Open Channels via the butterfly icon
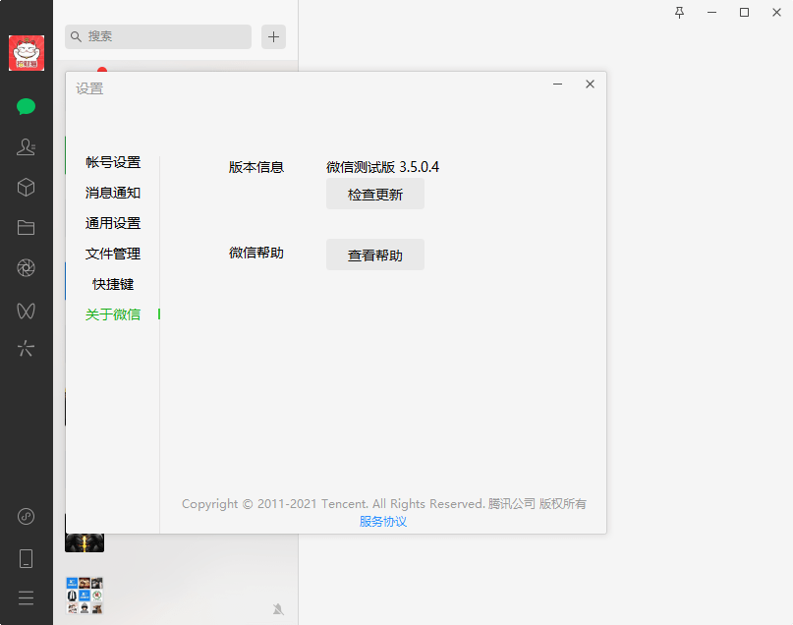 pyautogui.click(x=27, y=310)
